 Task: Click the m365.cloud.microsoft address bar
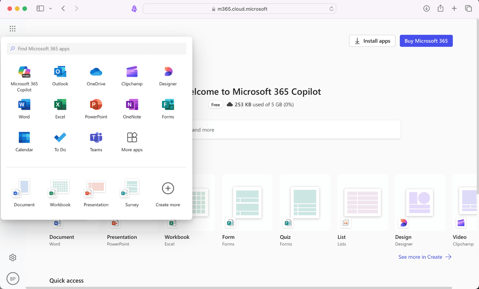[239, 9]
